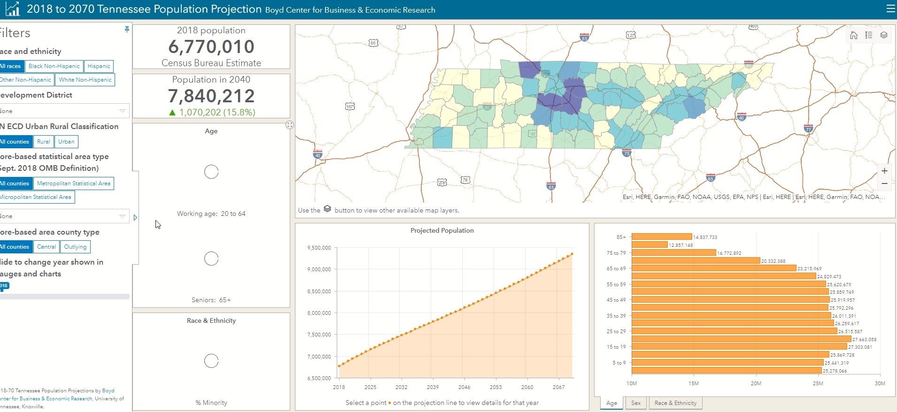Pin the Filters panel
Viewport: 897px width, 412px height.
127,30
